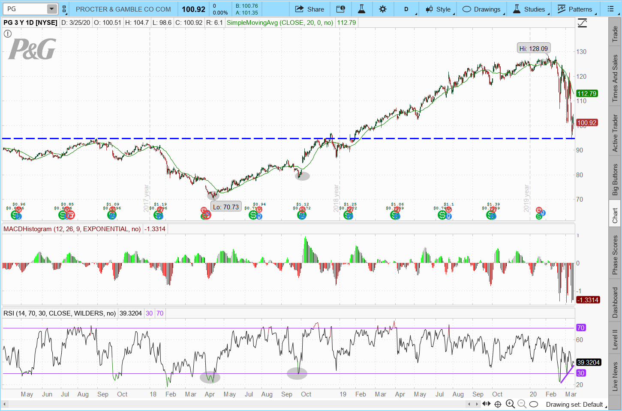Expand the PG symbol dropdown arrow
The width and height of the screenshot is (622, 411).
click(x=51, y=9)
